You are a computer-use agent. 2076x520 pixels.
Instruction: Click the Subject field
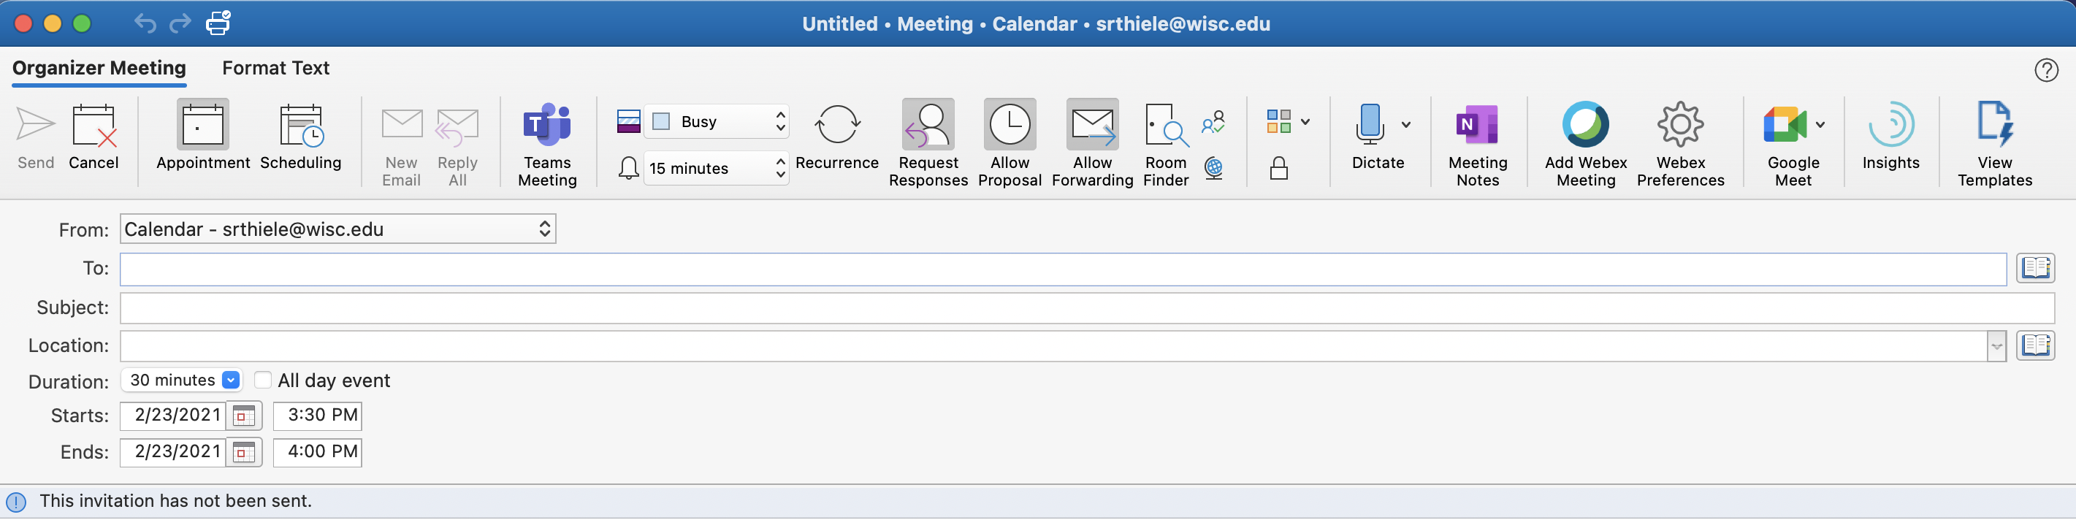[1086, 308]
